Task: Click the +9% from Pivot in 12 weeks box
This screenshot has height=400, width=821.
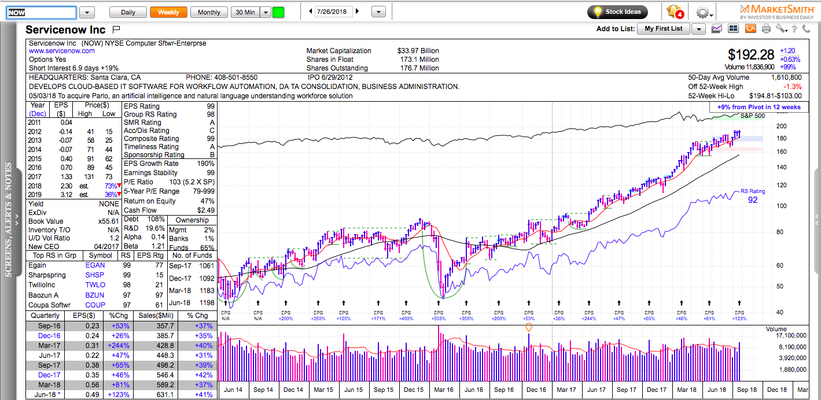Action: click(x=759, y=108)
